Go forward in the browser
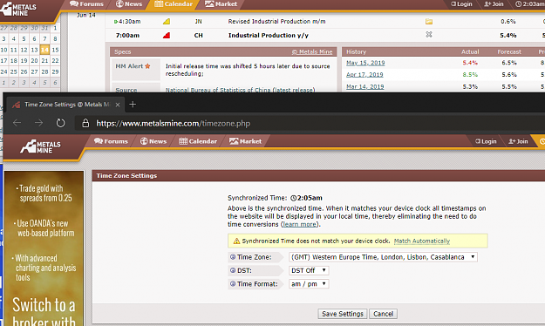 tap(38, 123)
